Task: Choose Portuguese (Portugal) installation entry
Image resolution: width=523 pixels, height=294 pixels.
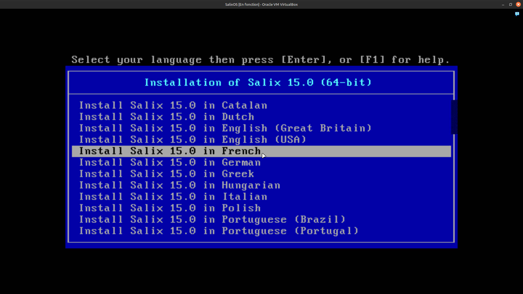Action: [219, 231]
